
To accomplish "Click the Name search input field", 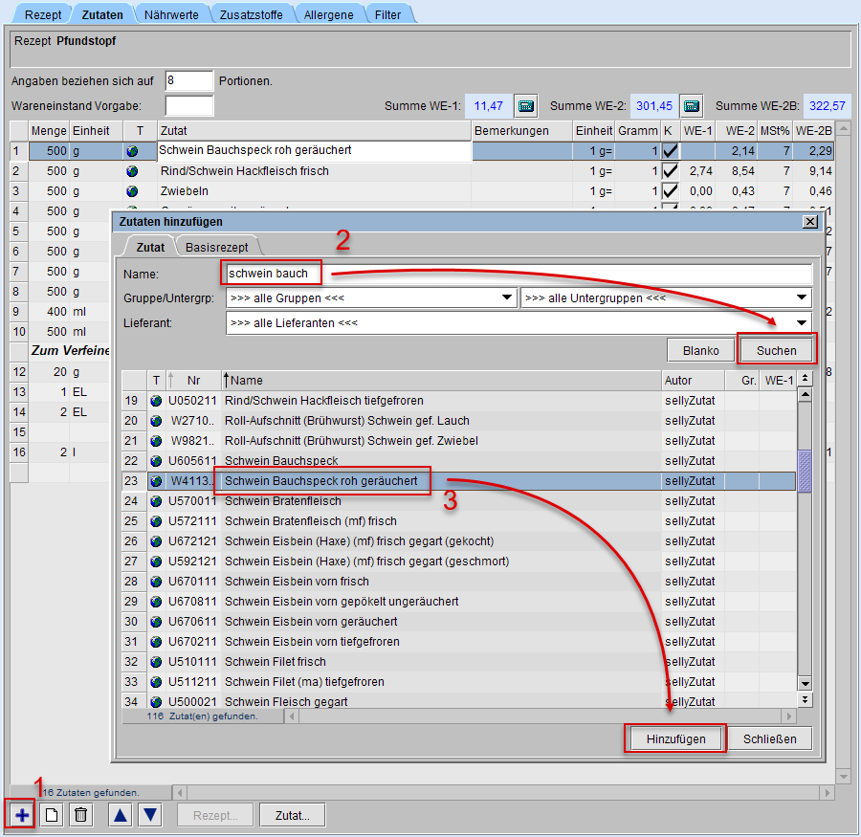I will (x=517, y=274).
